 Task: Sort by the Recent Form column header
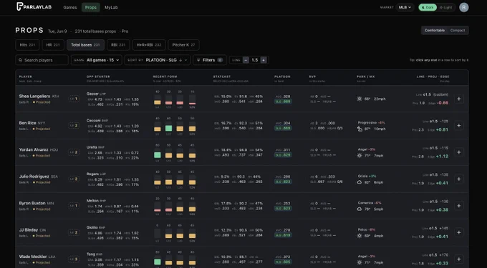[x=165, y=76]
